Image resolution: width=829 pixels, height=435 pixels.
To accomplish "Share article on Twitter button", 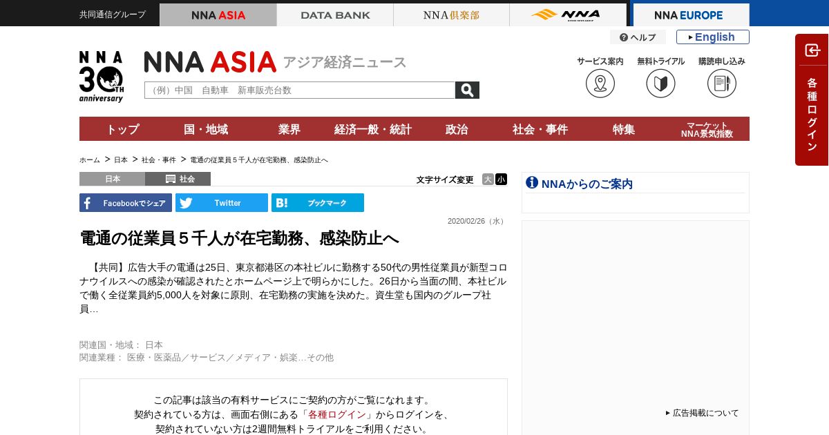I will point(222,203).
